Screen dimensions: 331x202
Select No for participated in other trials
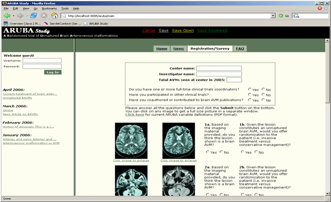click(263, 94)
